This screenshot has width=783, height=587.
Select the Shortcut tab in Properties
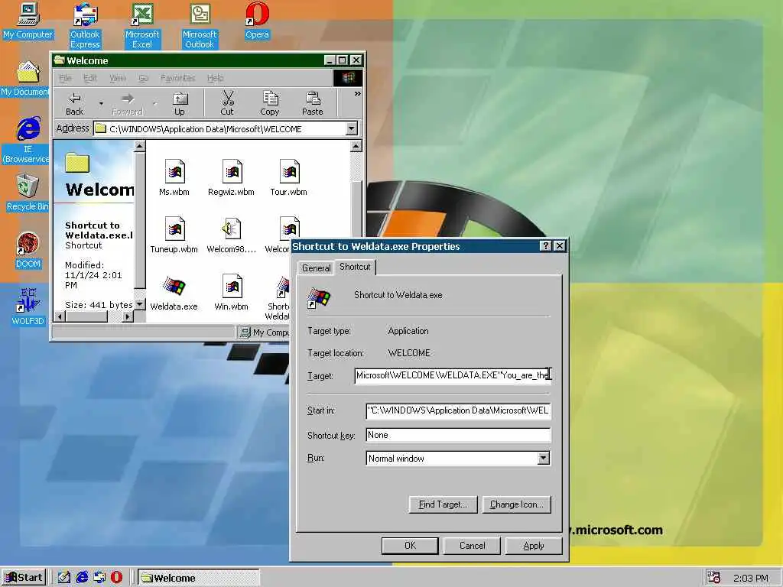(355, 267)
